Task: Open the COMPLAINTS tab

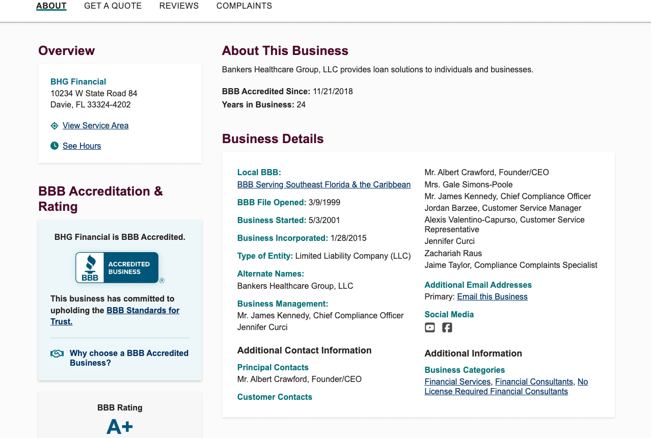Action: pyautogui.click(x=244, y=6)
